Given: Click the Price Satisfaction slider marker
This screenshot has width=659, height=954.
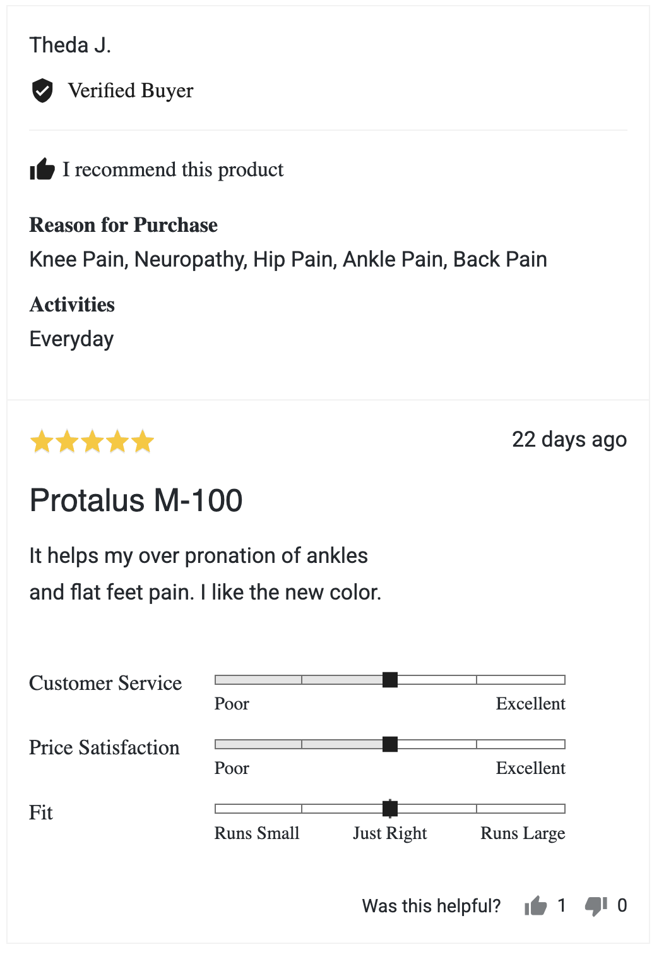Looking at the screenshot, I should 390,744.
